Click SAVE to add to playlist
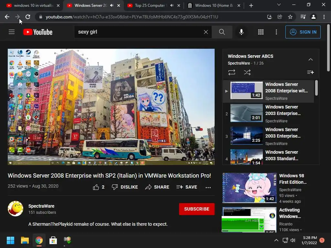 pyautogui.click(x=187, y=187)
